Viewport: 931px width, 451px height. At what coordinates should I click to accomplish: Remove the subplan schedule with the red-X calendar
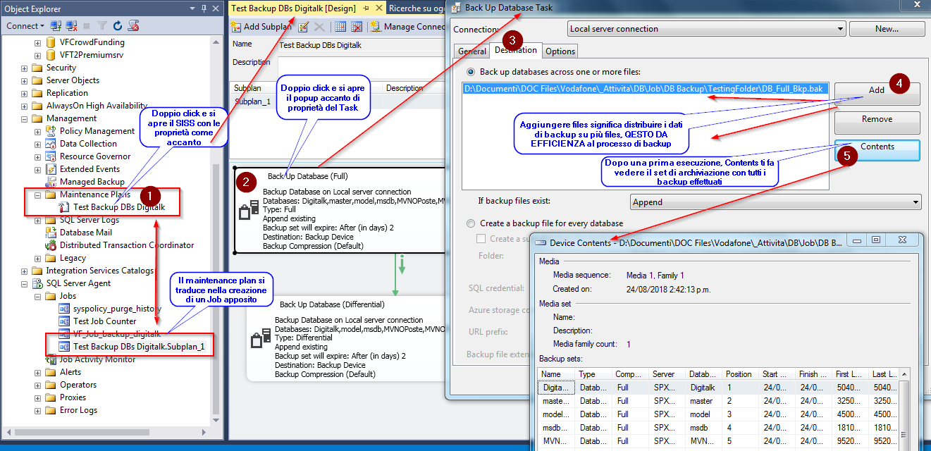(356, 27)
